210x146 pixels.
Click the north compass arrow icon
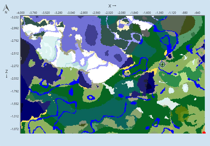pos(6,9)
